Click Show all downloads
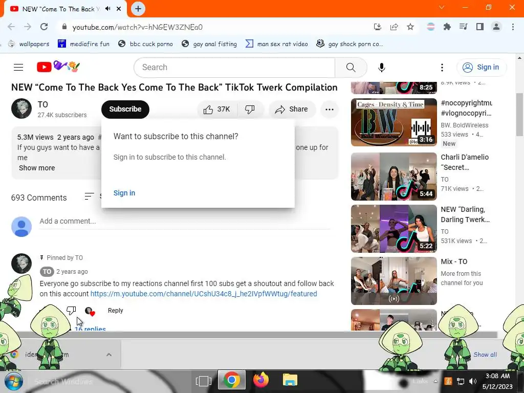 point(485,355)
